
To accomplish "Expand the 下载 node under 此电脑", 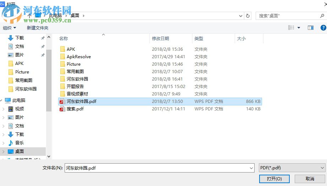I will point(3,135).
